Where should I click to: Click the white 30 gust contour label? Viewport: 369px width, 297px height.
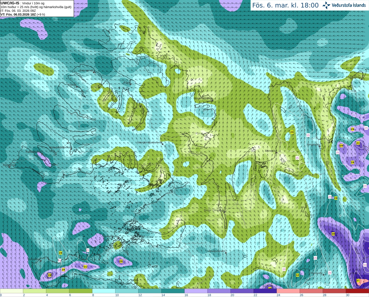(365, 265)
